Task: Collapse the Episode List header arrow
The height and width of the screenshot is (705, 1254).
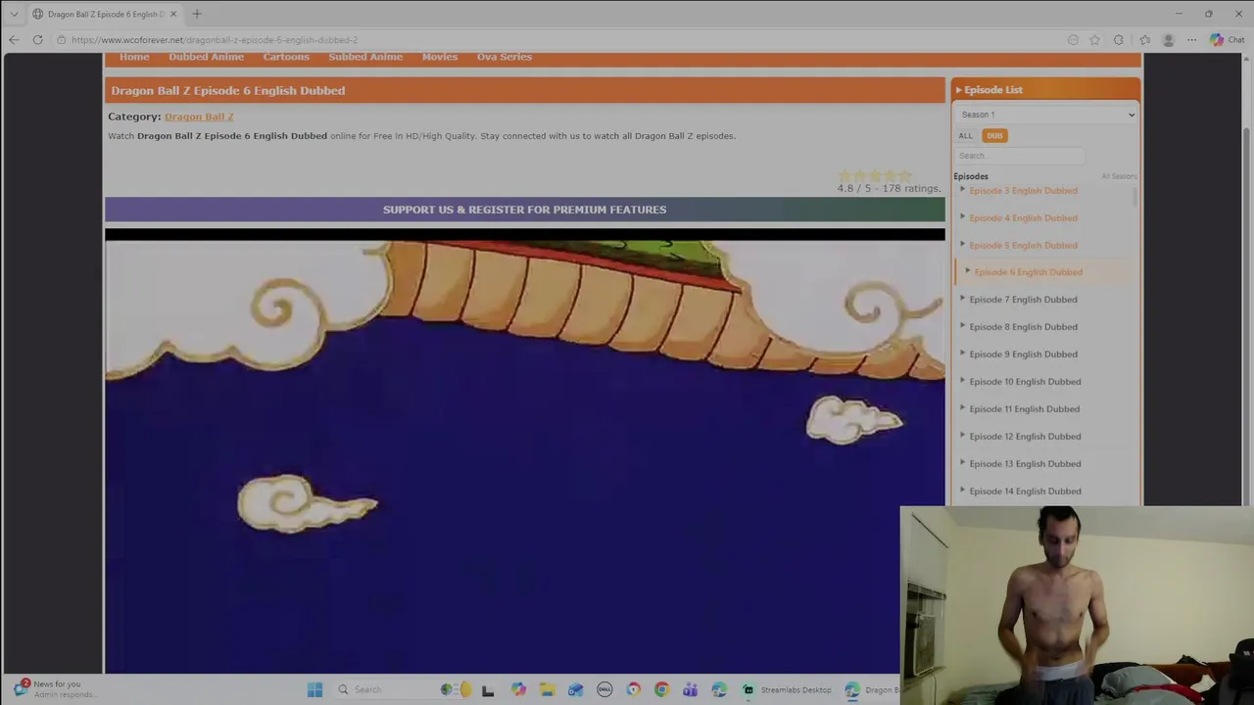Action: [959, 90]
